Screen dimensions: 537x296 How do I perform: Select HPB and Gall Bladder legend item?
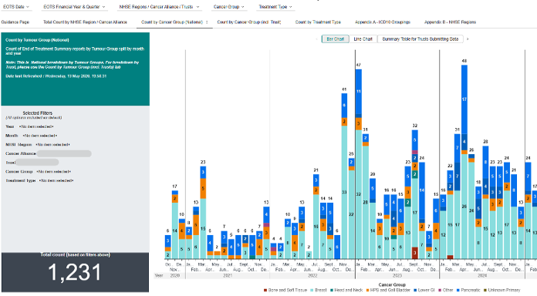tap(387, 290)
